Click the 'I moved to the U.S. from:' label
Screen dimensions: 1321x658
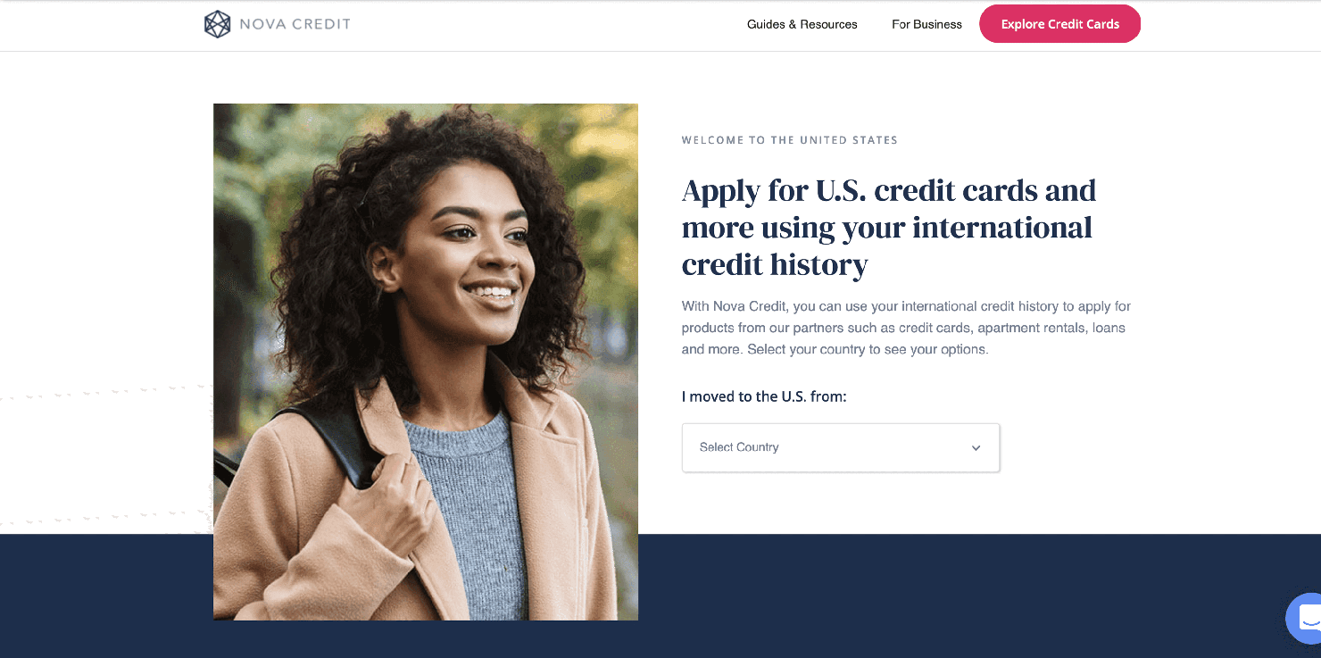coord(764,396)
